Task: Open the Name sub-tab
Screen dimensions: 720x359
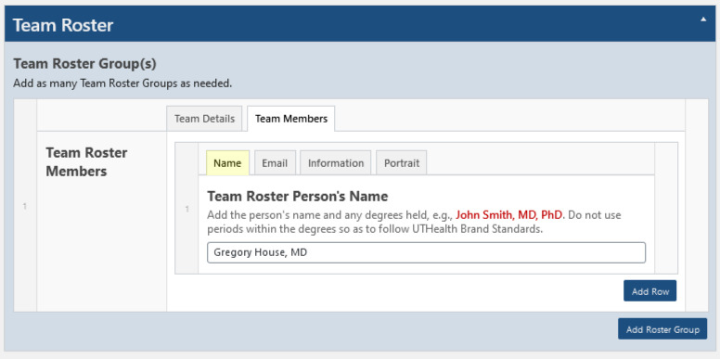Action: (227, 163)
